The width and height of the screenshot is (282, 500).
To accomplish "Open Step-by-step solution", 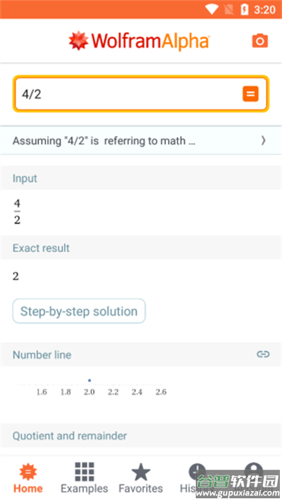I will (x=79, y=311).
